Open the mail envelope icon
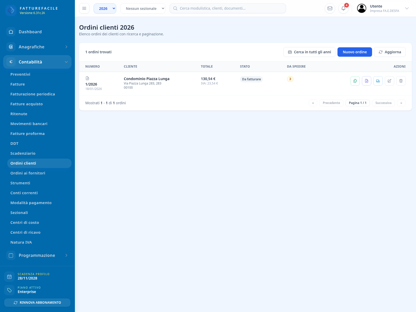 pyautogui.click(x=330, y=8)
